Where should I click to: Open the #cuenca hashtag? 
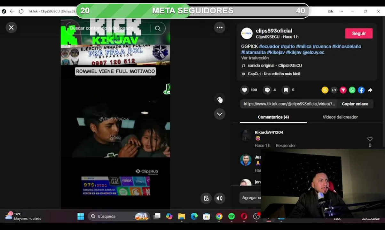click(x=322, y=46)
